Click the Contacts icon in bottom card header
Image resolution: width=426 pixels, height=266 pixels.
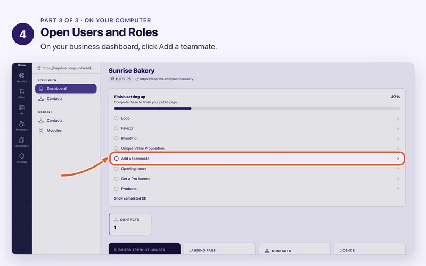point(267,251)
